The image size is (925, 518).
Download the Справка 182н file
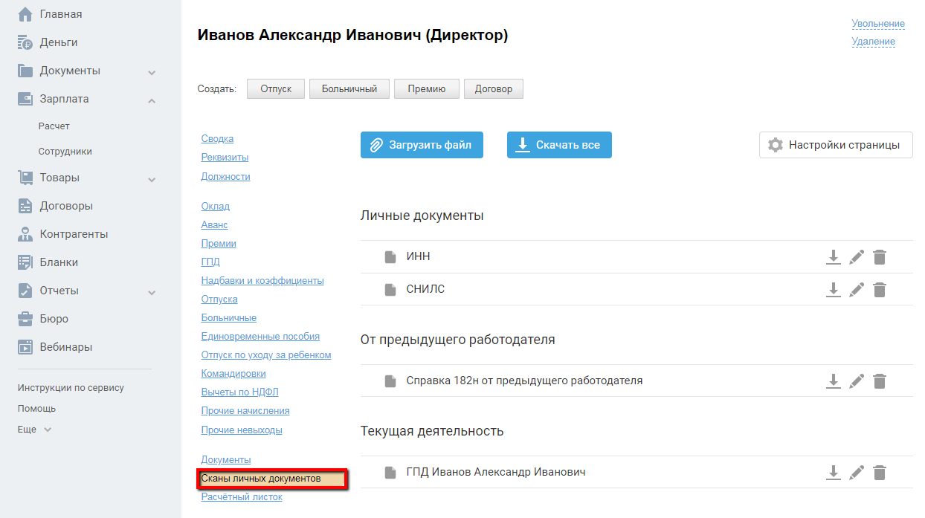(x=834, y=381)
